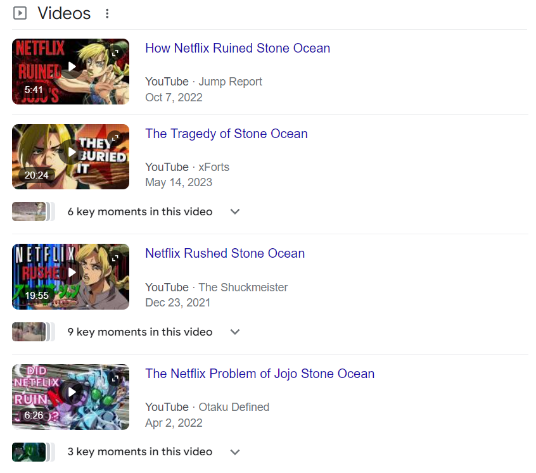The width and height of the screenshot is (536, 473).
Task: Expand the 3 key moments chevron
Action: click(235, 452)
